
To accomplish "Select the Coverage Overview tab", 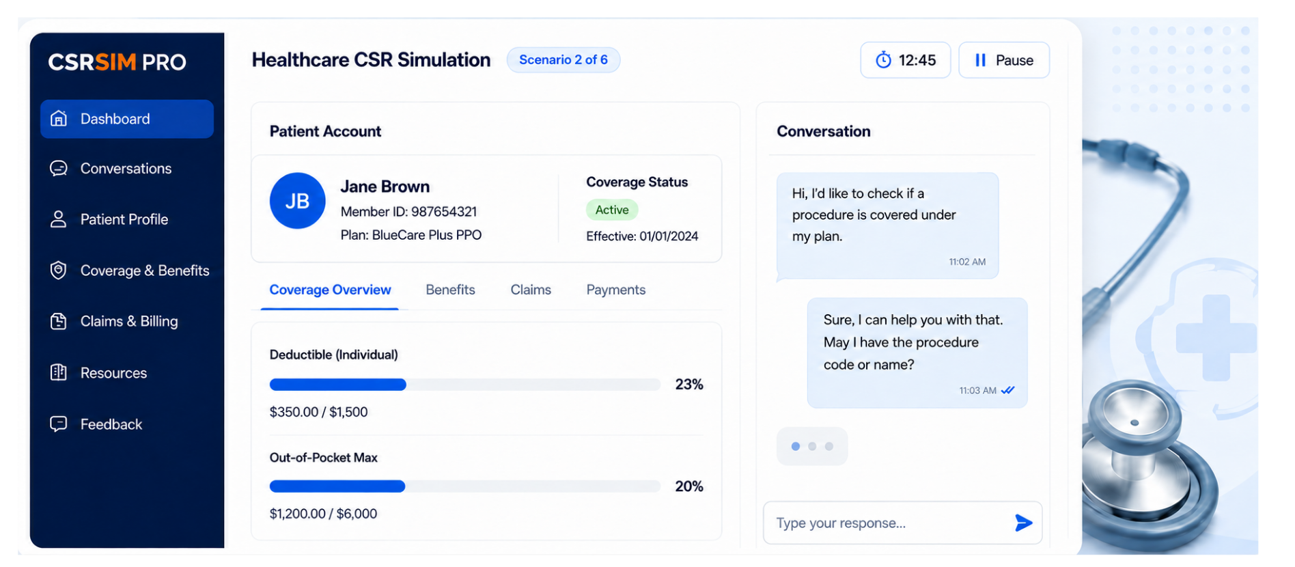I will tap(330, 290).
